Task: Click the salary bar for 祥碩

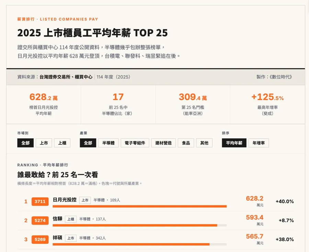Action: click(x=140, y=244)
